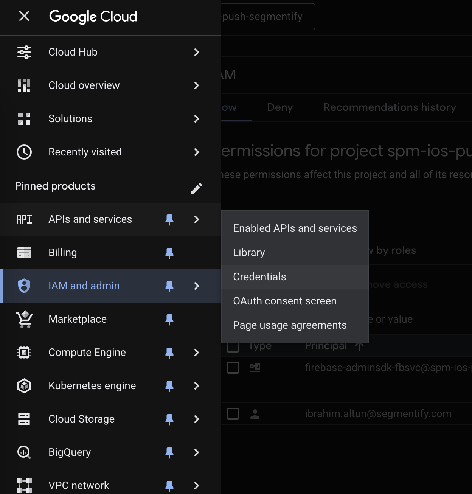Image resolution: width=472 pixels, height=494 pixels.
Task: Tick the firebase-adminsdk principal checkbox
Action: (233, 367)
